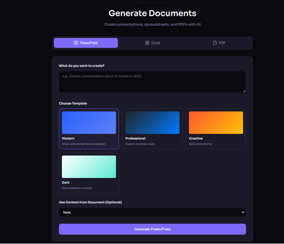284x244 pixels.
Task: Click the 'Bold and colorful' description
Action: pyautogui.click(x=200, y=144)
